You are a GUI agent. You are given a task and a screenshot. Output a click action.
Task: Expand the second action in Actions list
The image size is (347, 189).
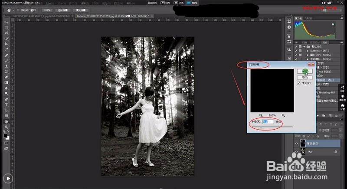pos(308,55)
